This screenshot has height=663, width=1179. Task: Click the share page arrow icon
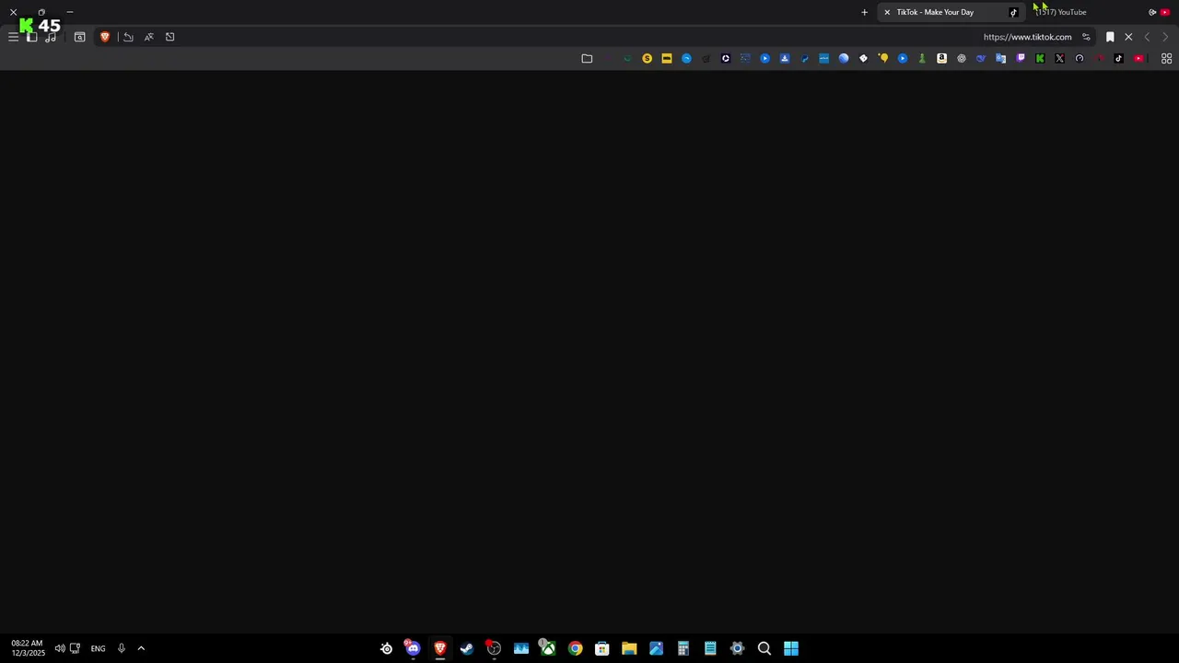coord(128,37)
